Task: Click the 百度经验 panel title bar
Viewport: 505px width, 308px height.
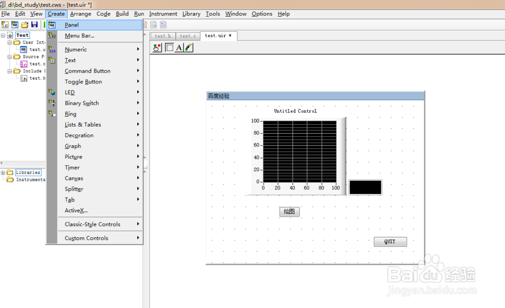Action: pyautogui.click(x=315, y=96)
